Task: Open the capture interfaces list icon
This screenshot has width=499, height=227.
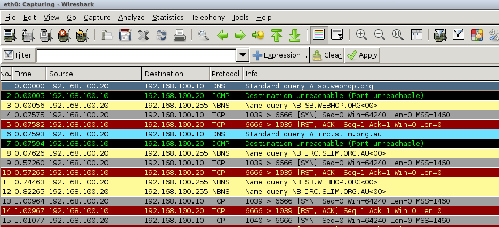Action: 10,35
